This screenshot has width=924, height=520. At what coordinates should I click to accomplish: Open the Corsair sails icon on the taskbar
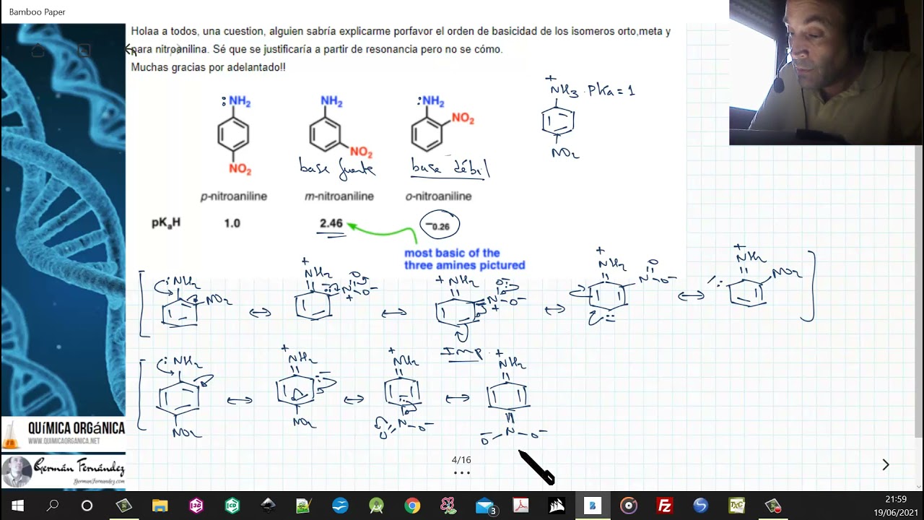557,506
